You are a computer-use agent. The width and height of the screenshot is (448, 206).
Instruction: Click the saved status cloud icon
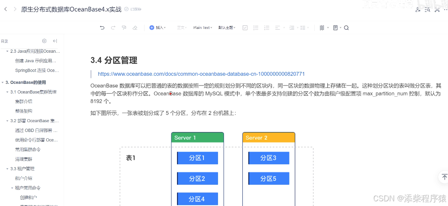[x=126, y=9]
